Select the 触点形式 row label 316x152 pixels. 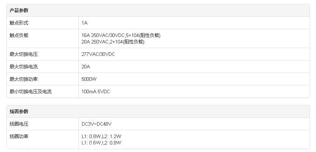pyautogui.click(x=19, y=23)
